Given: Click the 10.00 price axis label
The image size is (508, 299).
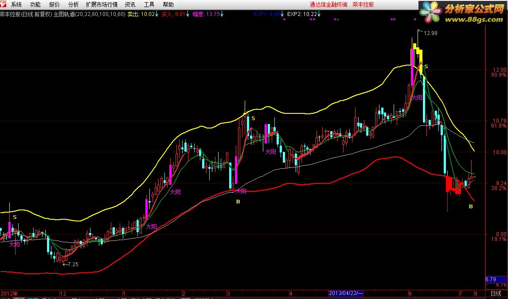Looking at the screenshot, I should [499, 152].
